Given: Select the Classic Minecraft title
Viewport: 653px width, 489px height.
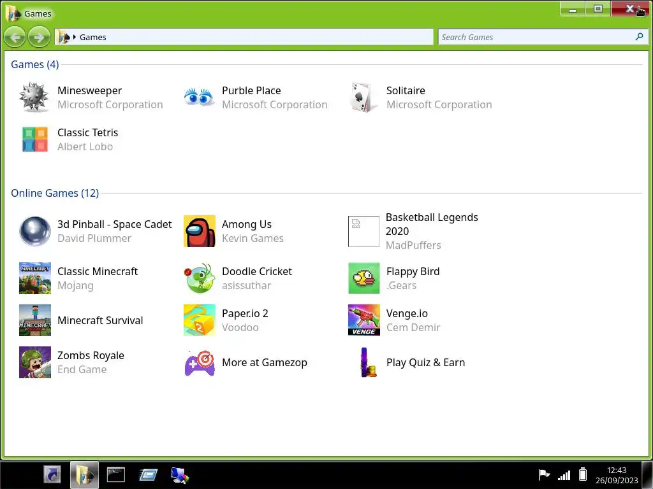Looking at the screenshot, I should [98, 271].
